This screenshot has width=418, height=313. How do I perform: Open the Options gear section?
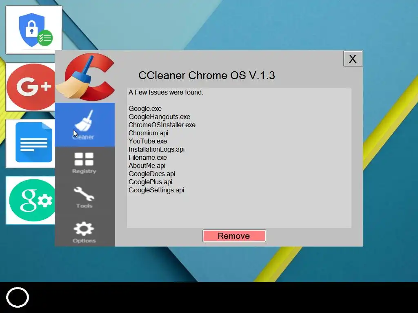(84, 232)
